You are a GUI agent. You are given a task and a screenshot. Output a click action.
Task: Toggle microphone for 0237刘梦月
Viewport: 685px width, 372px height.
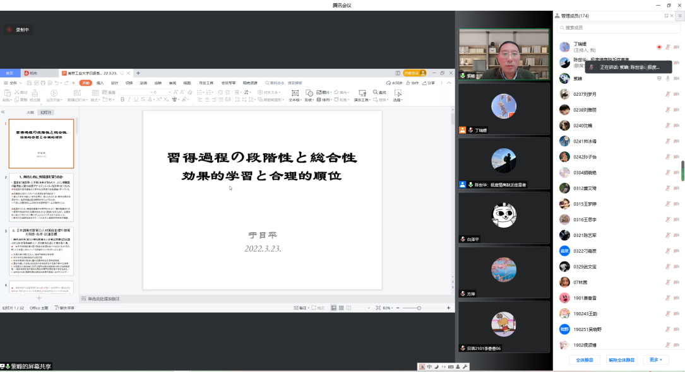click(667, 94)
